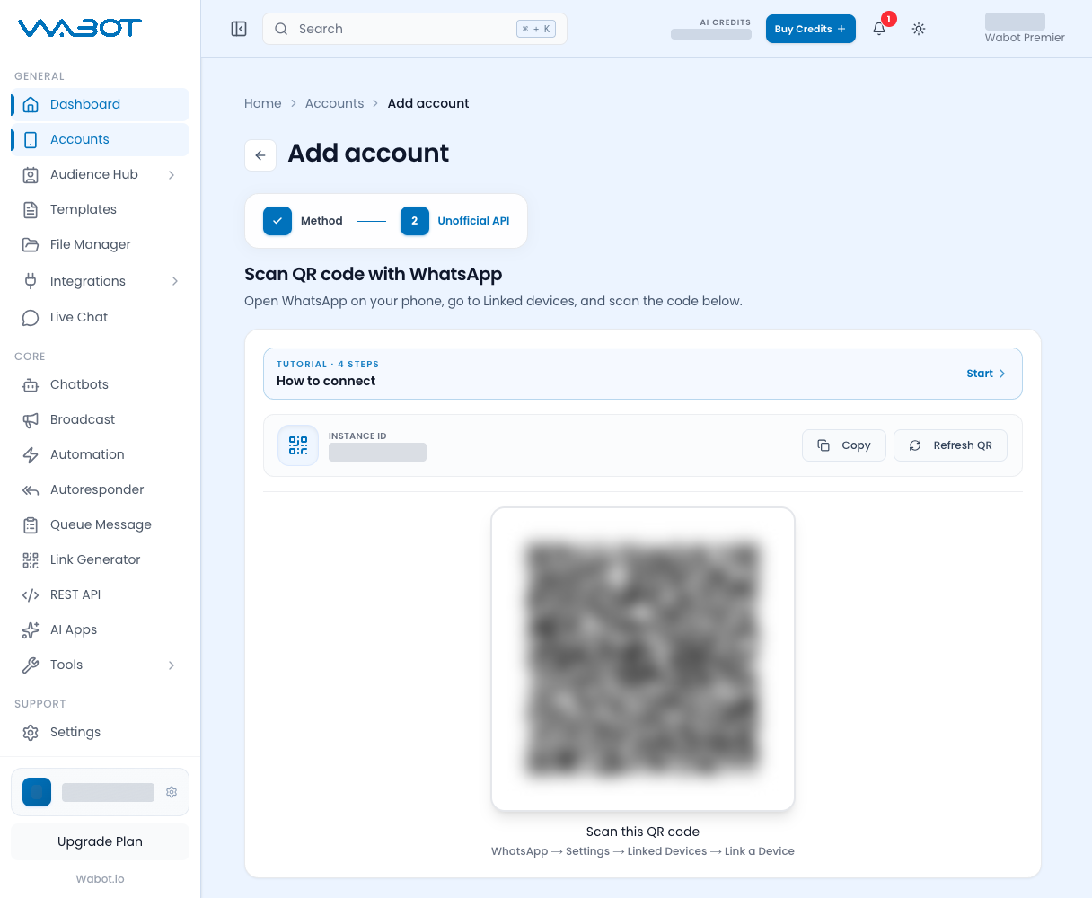The height and width of the screenshot is (898, 1092).
Task: Start the How to connect tutorial
Action: point(986,374)
